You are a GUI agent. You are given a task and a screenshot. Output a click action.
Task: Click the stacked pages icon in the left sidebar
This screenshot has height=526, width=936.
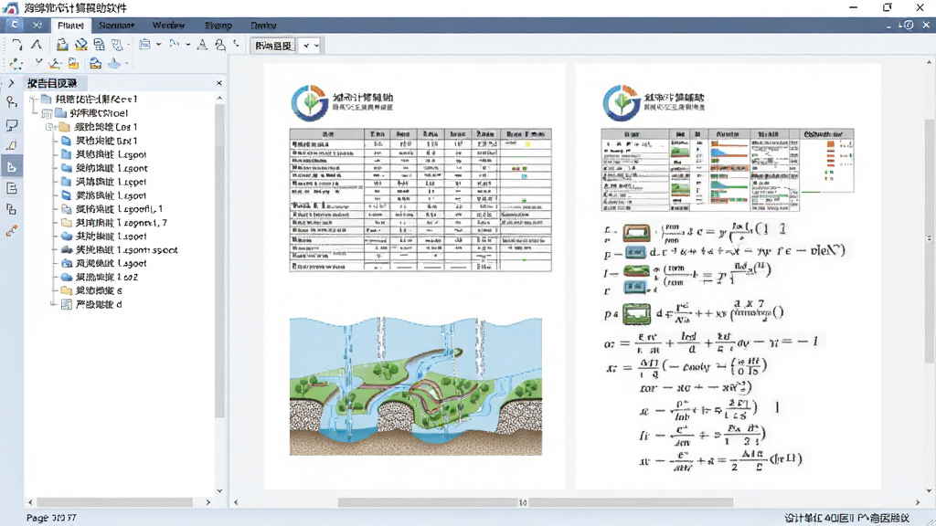coord(11,209)
